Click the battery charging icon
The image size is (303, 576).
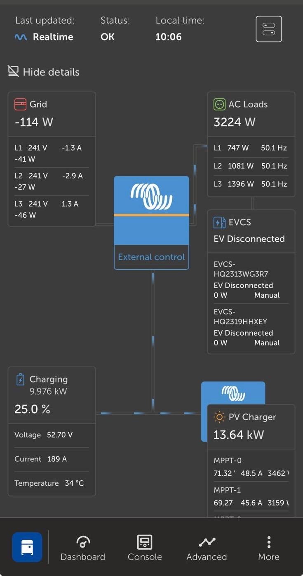click(20, 379)
